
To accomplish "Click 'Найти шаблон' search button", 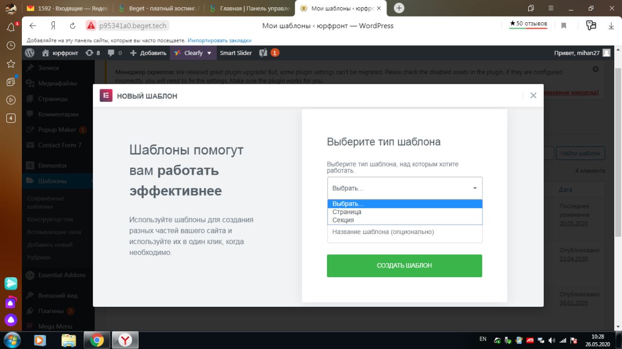I will point(580,153).
